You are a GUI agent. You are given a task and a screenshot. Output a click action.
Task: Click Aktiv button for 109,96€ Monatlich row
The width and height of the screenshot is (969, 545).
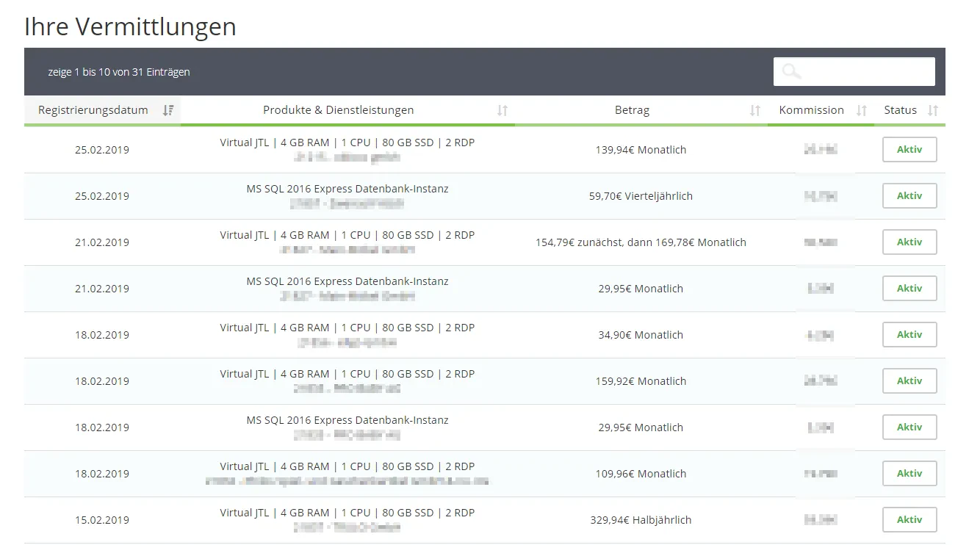click(909, 474)
